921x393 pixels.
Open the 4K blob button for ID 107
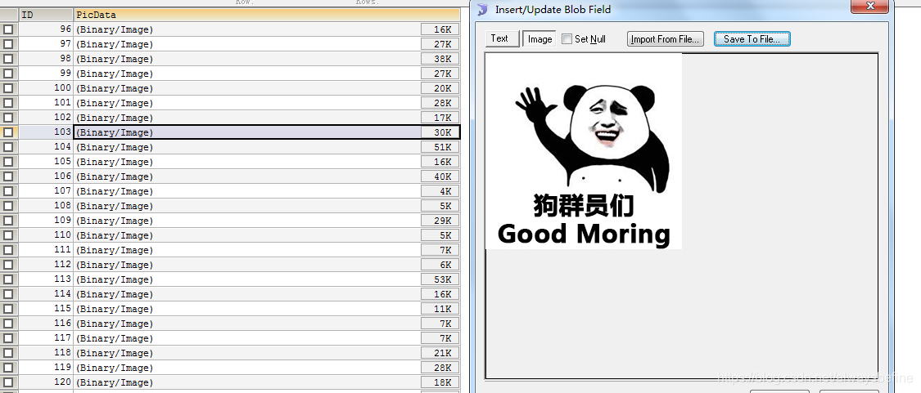tap(440, 191)
